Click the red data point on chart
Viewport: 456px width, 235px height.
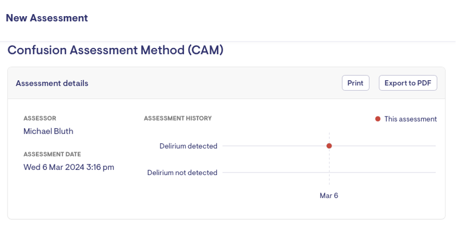329,146
